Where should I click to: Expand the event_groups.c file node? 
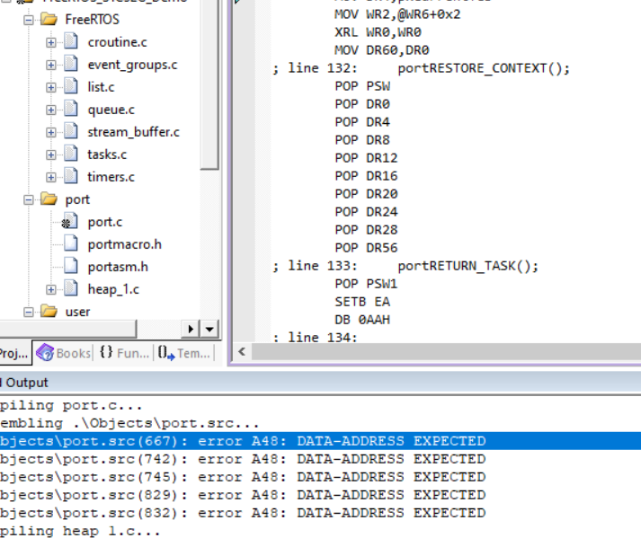pos(50,65)
